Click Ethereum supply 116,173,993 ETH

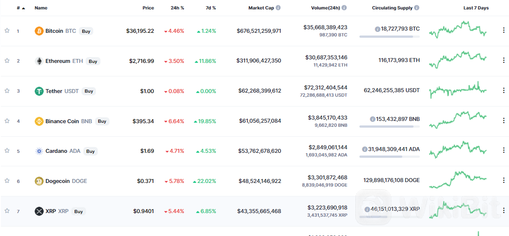(399, 60)
